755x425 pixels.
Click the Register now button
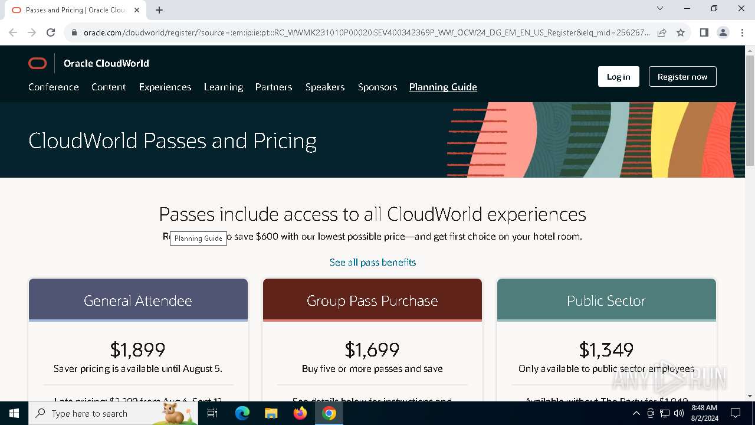[x=682, y=77]
